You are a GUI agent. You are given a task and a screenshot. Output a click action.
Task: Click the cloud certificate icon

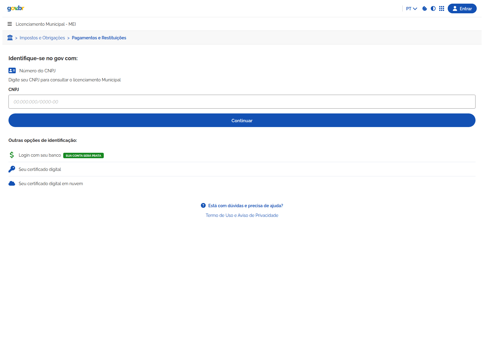[x=12, y=183]
